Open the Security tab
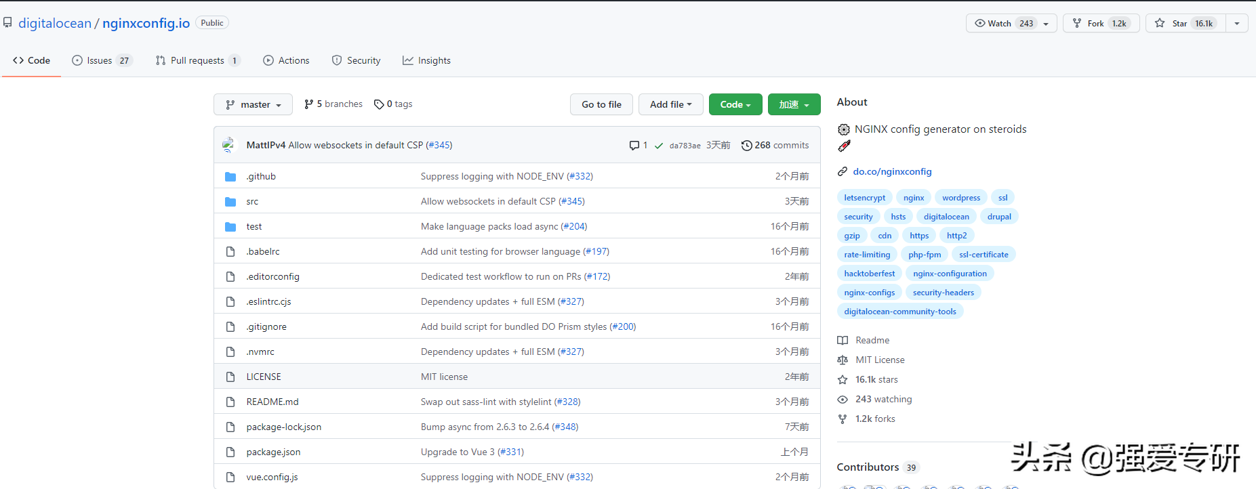The height and width of the screenshot is (489, 1256). click(357, 60)
